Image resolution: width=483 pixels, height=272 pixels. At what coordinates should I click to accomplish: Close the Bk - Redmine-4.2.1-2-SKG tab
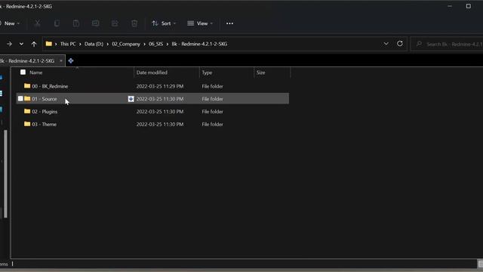tap(61, 61)
